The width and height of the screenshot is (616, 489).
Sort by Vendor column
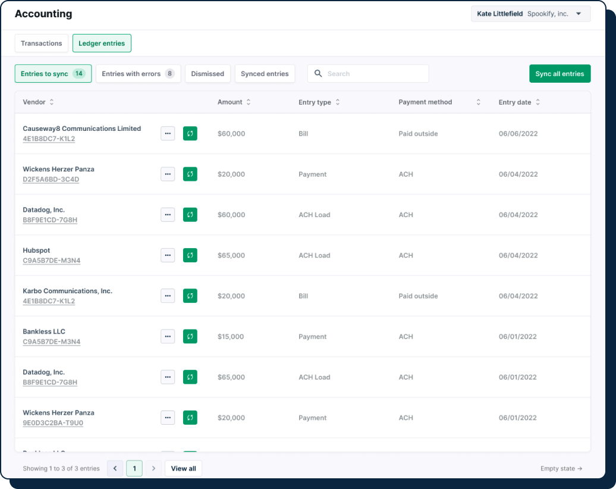click(52, 102)
